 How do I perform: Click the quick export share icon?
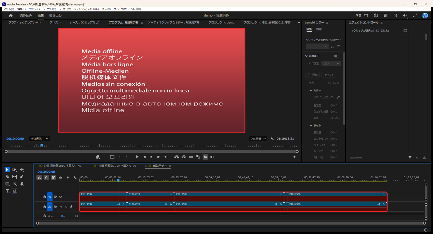(376, 15)
